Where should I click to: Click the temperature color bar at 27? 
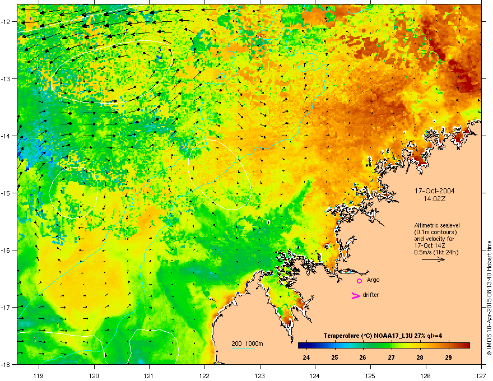392,346
